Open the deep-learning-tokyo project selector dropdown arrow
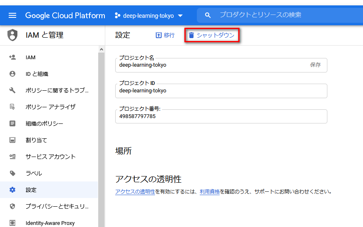The image size is (363, 227). (x=180, y=16)
